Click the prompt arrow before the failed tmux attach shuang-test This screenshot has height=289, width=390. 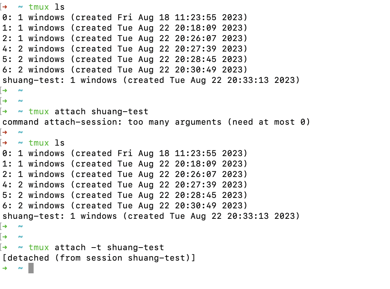coord(4,111)
